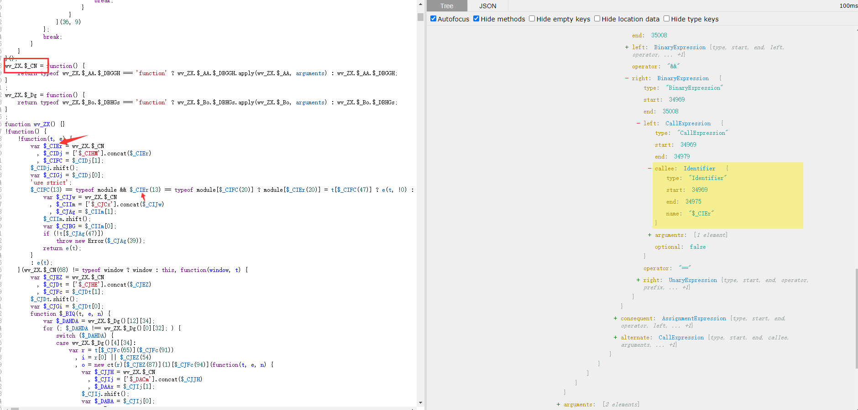This screenshot has width=858, height=410.
Task: Click the 'optional: false' entry
Action: [x=680, y=247]
